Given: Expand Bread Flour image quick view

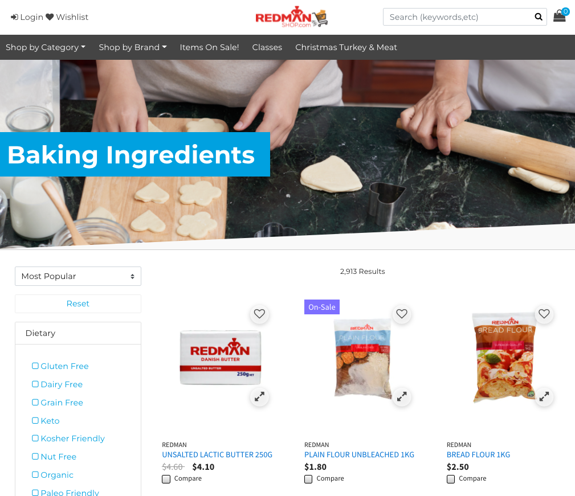Looking at the screenshot, I should click(544, 397).
